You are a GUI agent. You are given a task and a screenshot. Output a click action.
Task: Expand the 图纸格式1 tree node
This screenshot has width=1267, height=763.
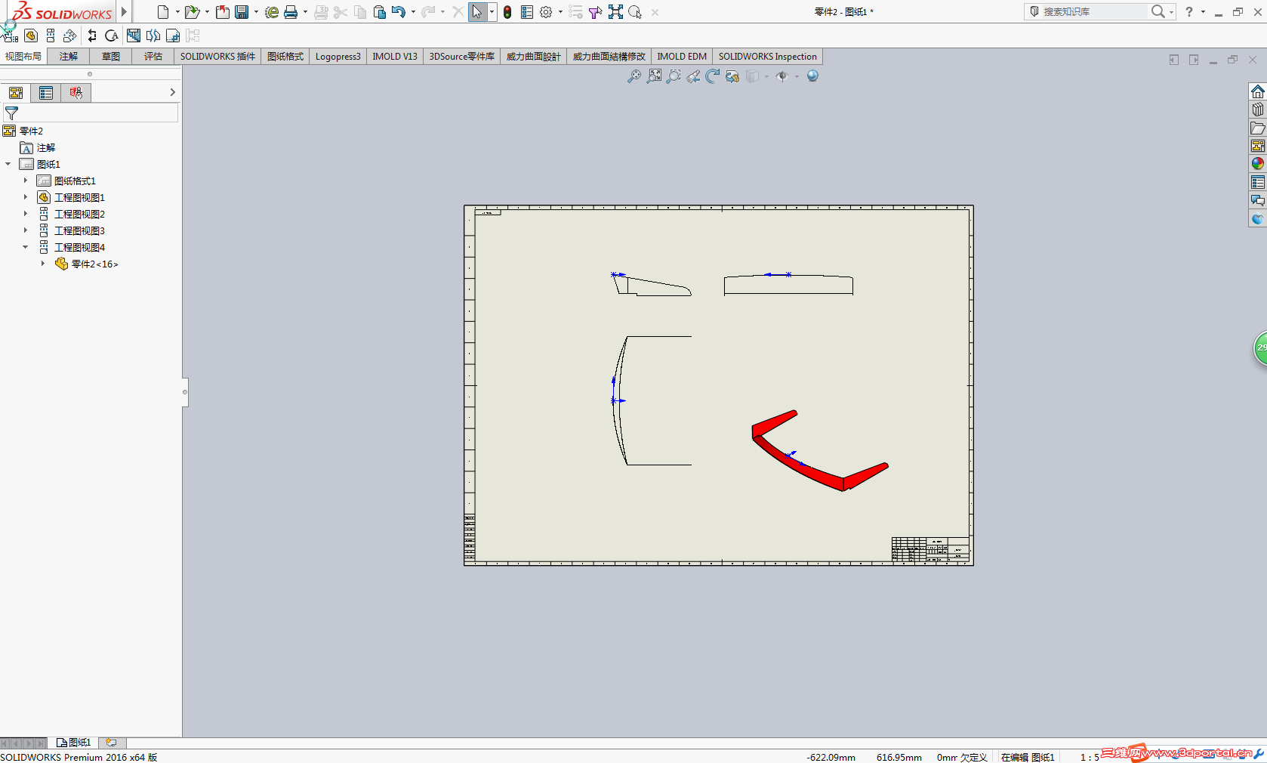point(26,181)
